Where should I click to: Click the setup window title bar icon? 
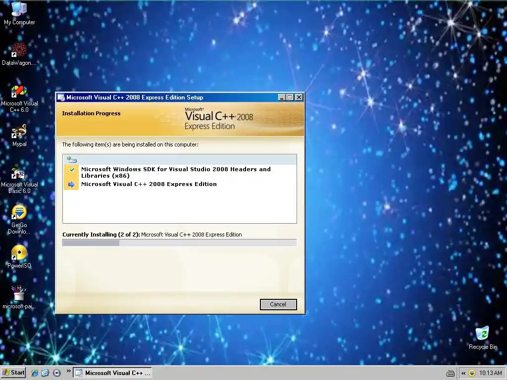click(61, 97)
